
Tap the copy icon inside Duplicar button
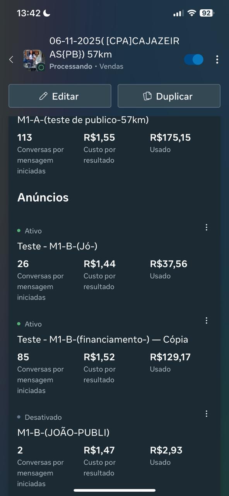[x=148, y=96]
